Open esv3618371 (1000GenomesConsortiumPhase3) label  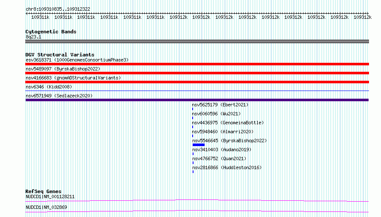pyautogui.click(x=77, y=60)
